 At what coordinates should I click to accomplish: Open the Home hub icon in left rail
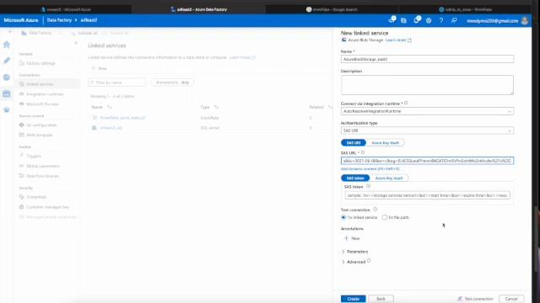tap(7, 45)
